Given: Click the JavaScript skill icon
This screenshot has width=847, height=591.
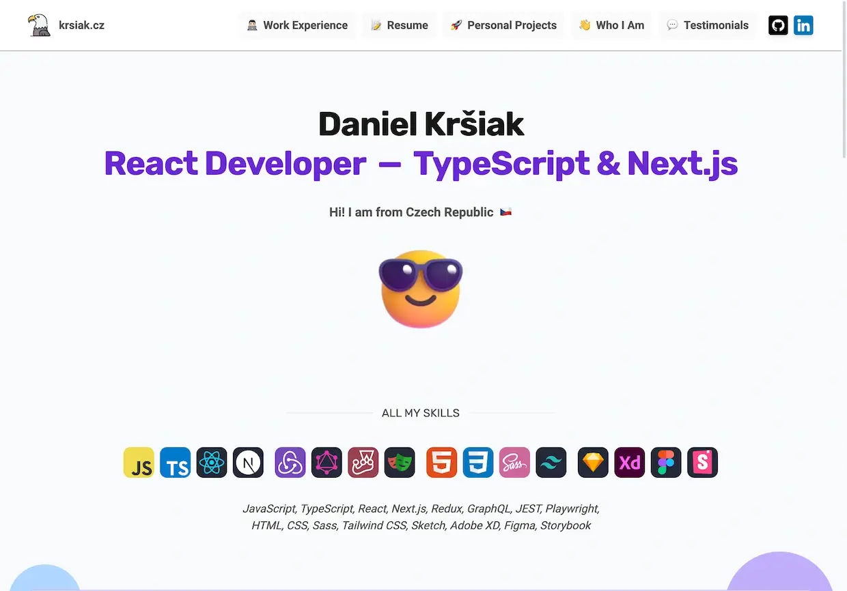Looking at the screenshot, I should point(139,463).
